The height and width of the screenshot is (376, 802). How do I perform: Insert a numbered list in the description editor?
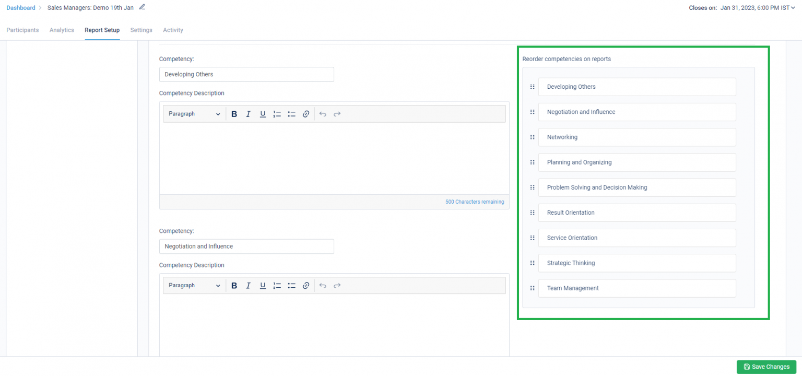click(x=277, y=113)
